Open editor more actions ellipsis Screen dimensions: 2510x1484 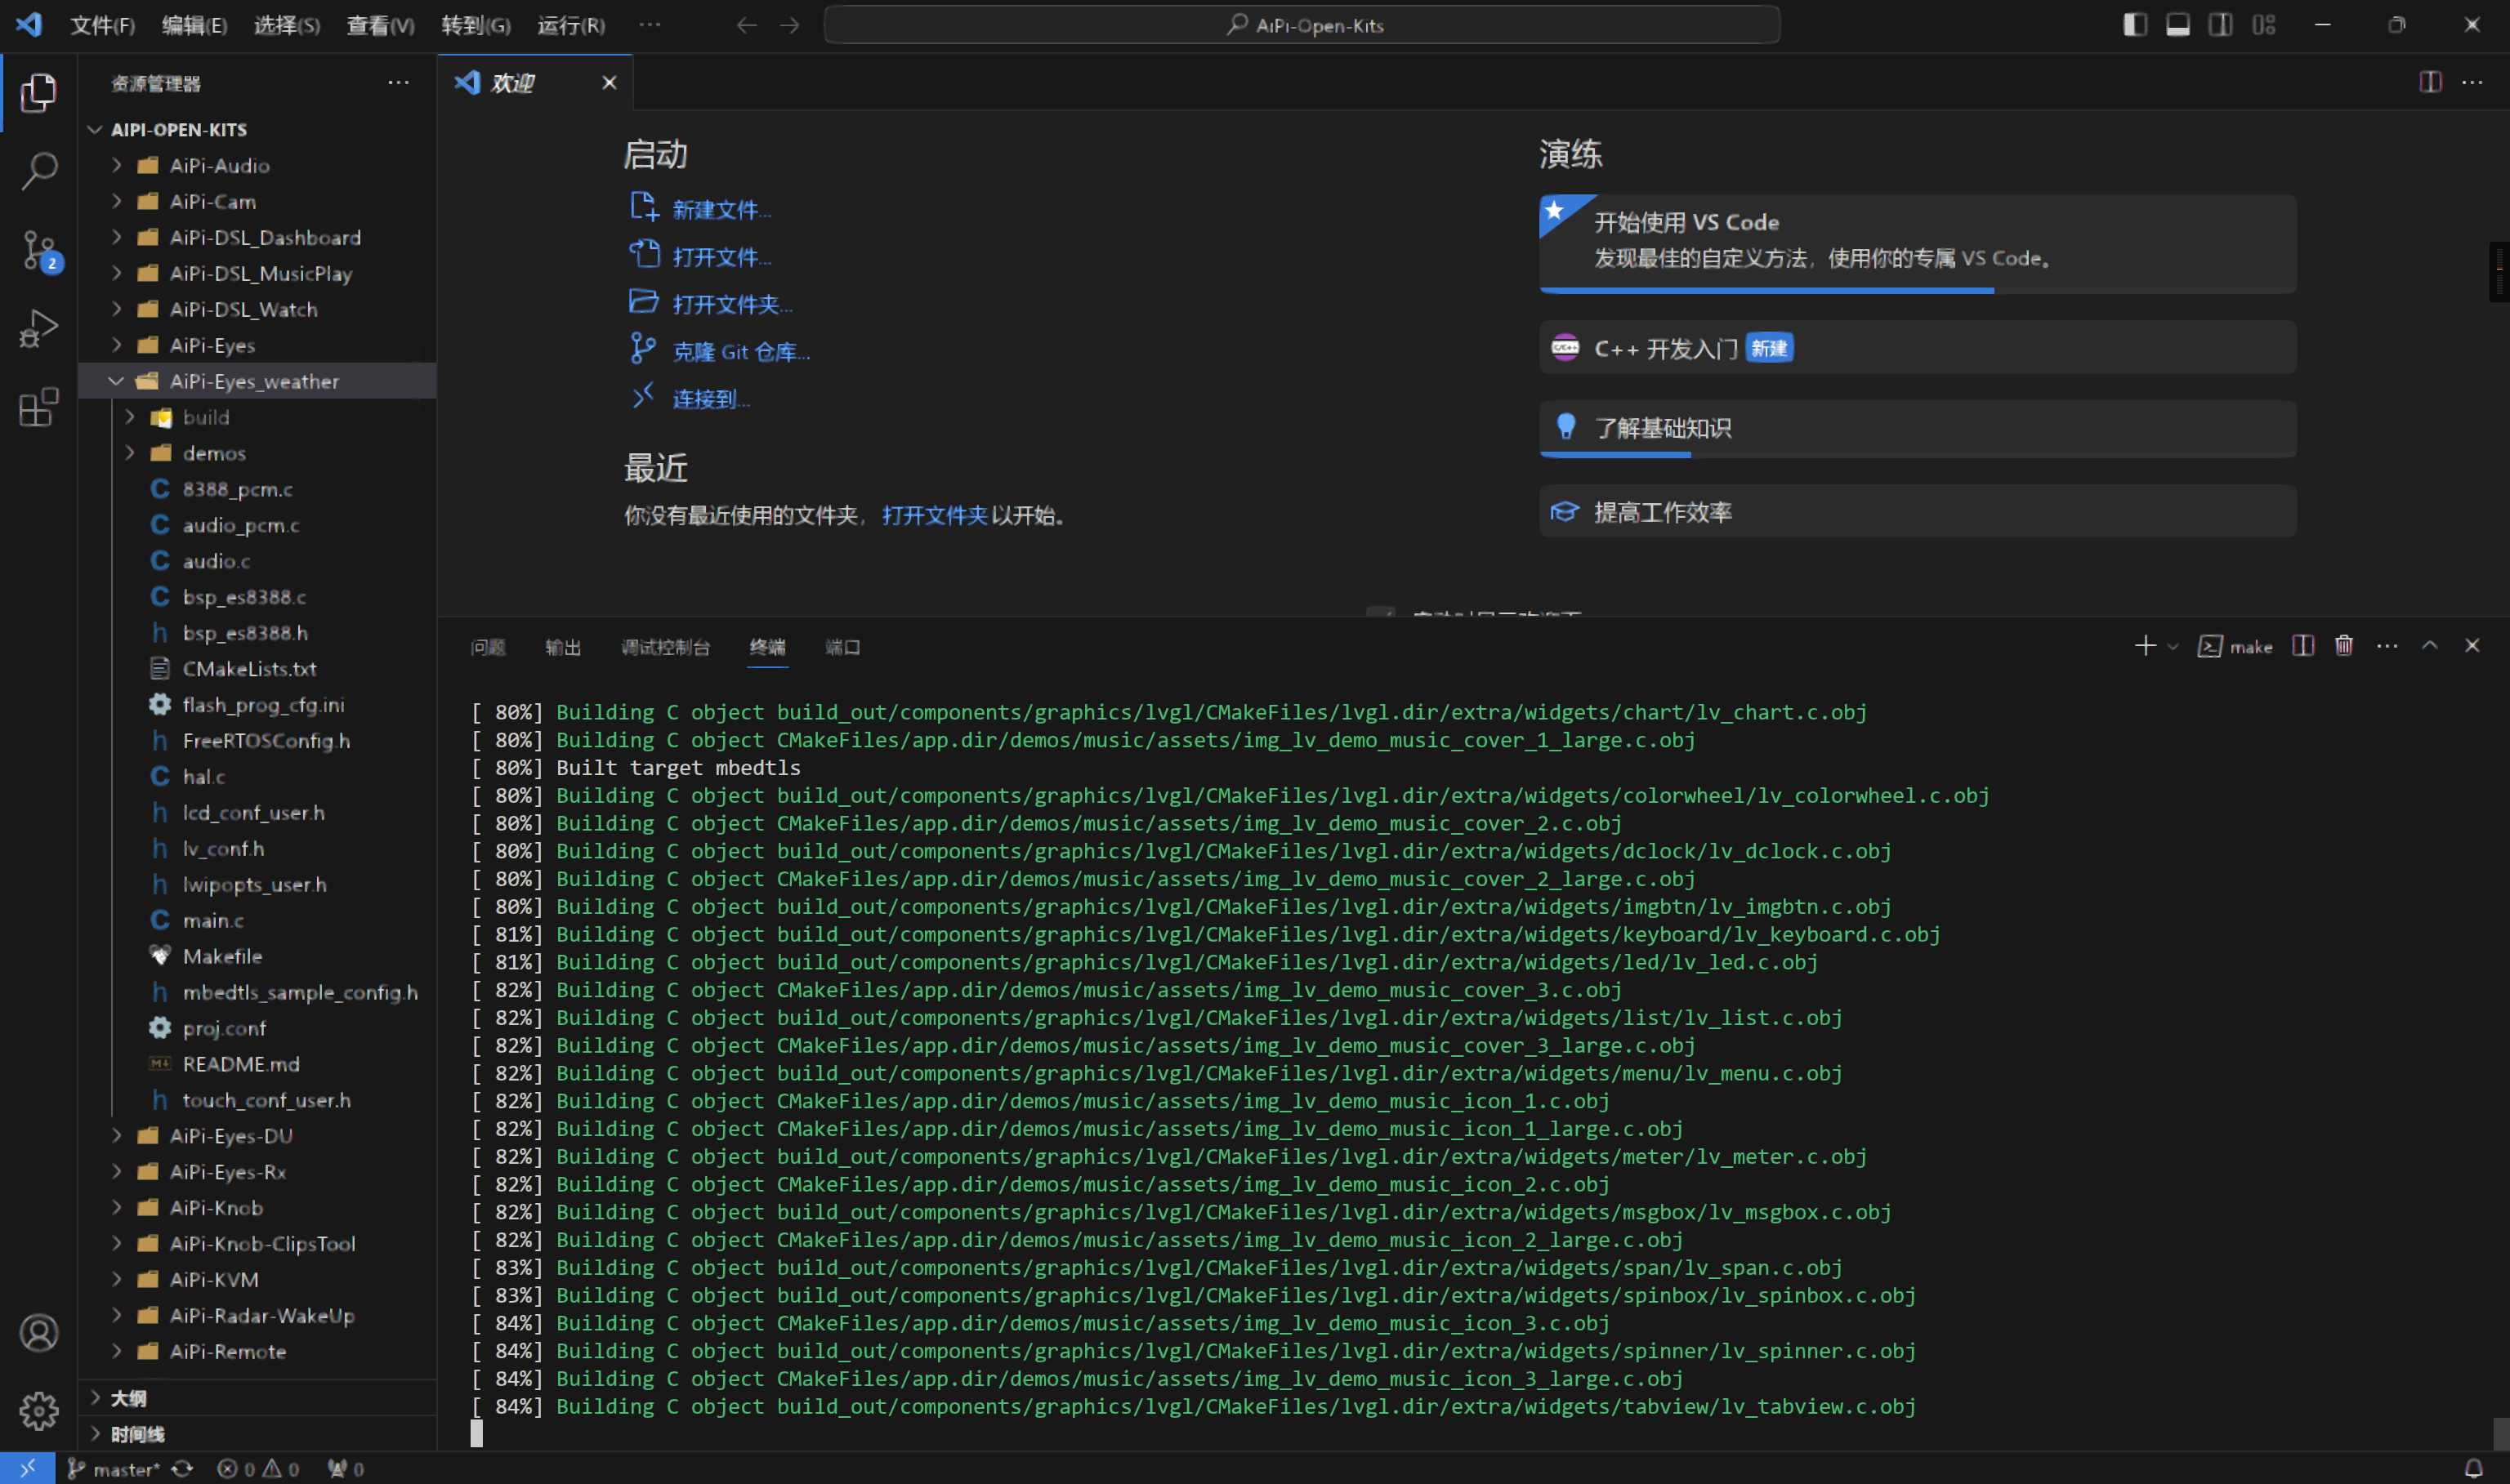point(2472,82)
